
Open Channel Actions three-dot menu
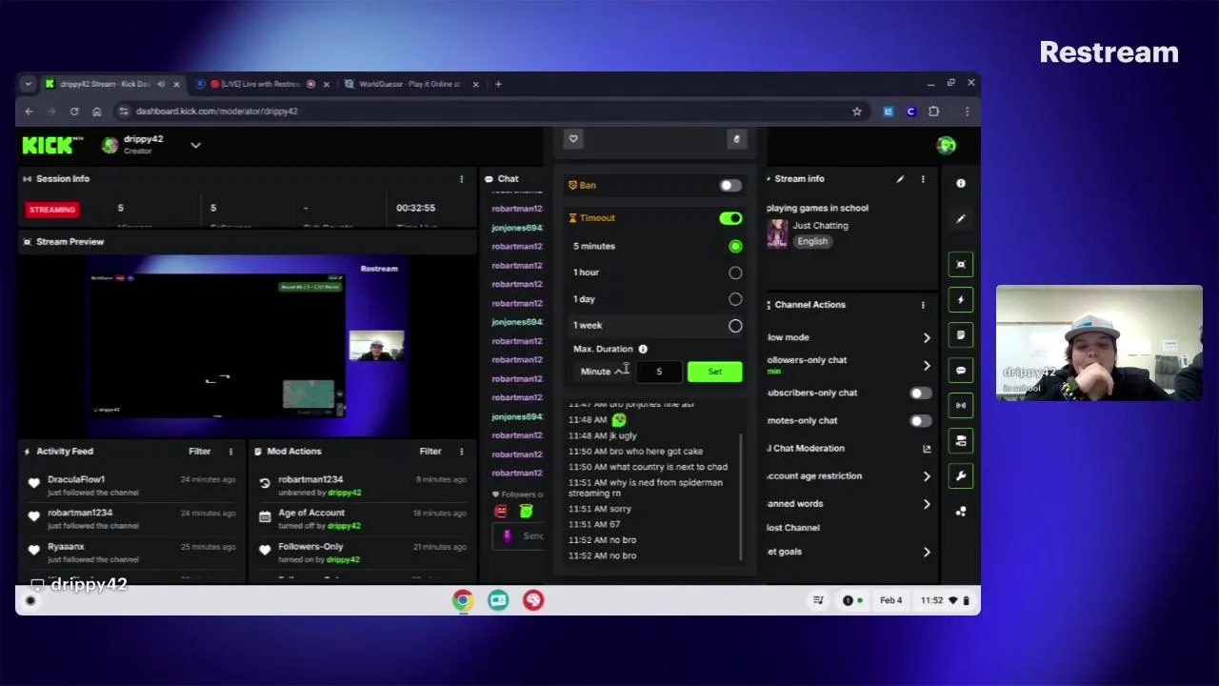point(923,305)
